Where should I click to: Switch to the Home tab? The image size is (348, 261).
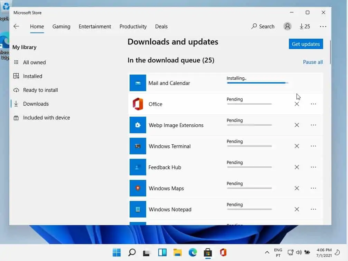point(37,27)
